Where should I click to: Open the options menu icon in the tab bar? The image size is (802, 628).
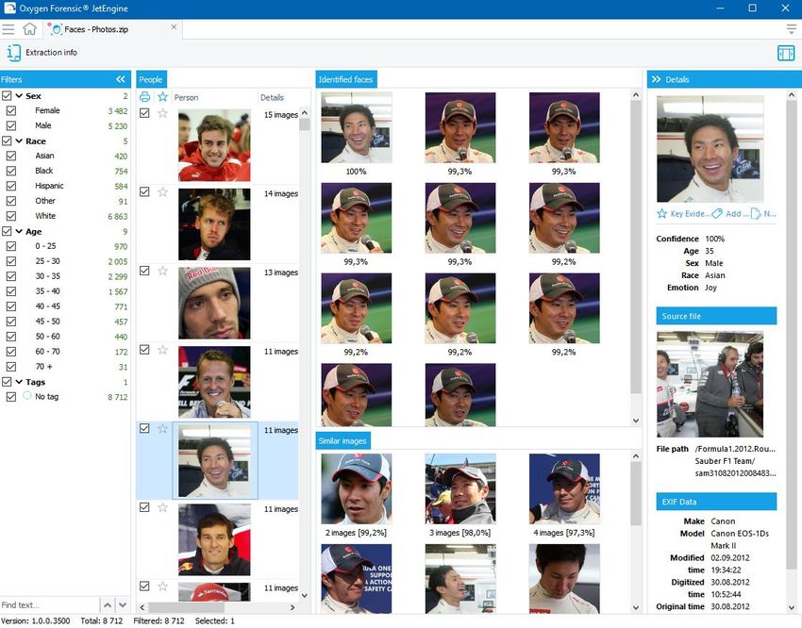(x=792, y=29)
